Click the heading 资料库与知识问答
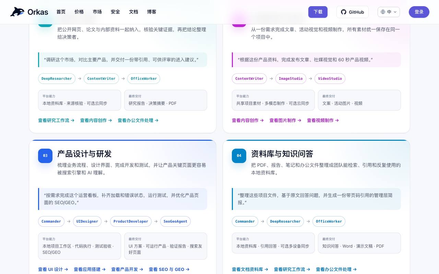 (282, 154)
